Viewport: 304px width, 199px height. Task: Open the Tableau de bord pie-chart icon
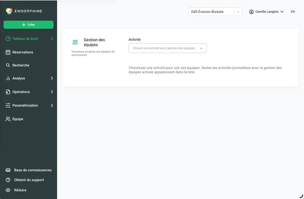click(8, 39)
